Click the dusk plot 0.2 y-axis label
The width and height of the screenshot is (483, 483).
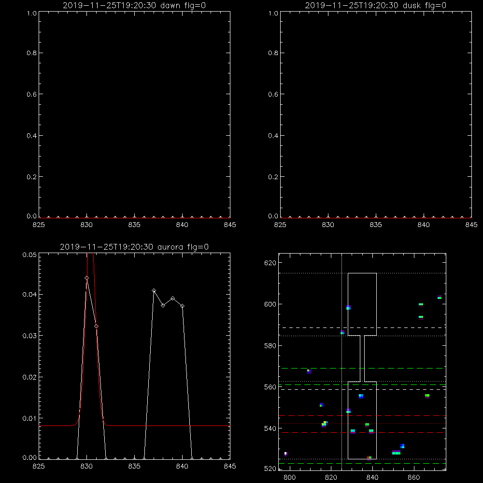coord(273,177)
